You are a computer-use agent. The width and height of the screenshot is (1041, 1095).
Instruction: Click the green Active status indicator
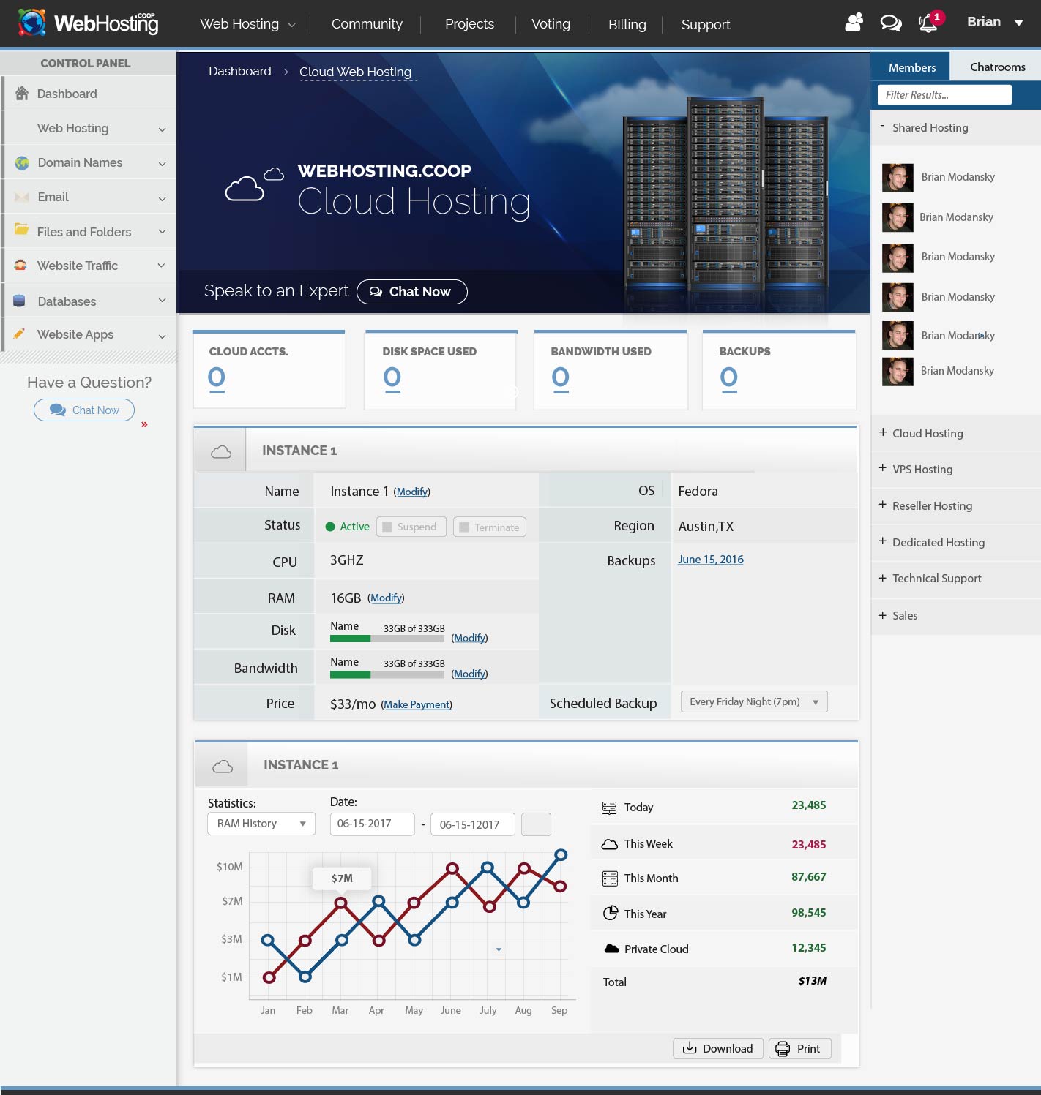point(330,527)
